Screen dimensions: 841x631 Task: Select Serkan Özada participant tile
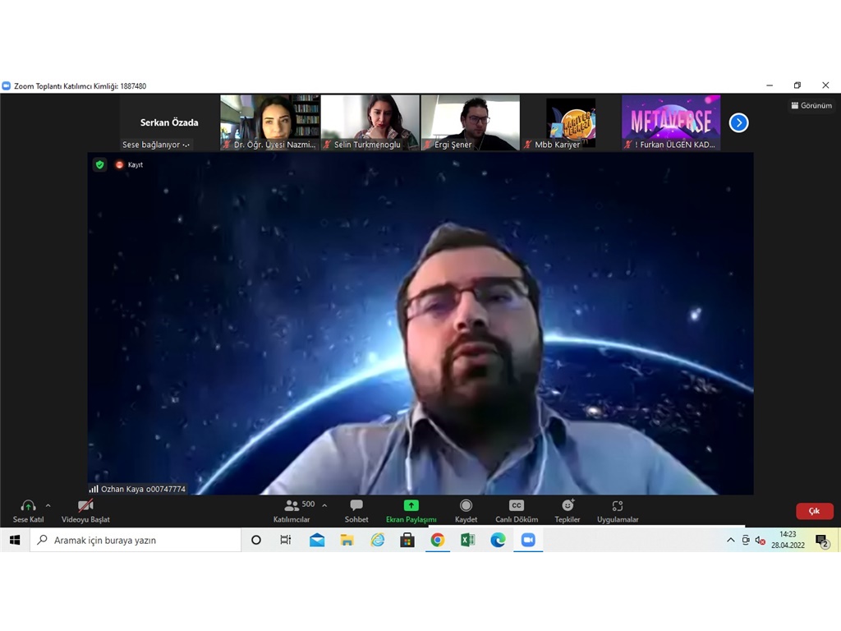[x=169, y=123]
